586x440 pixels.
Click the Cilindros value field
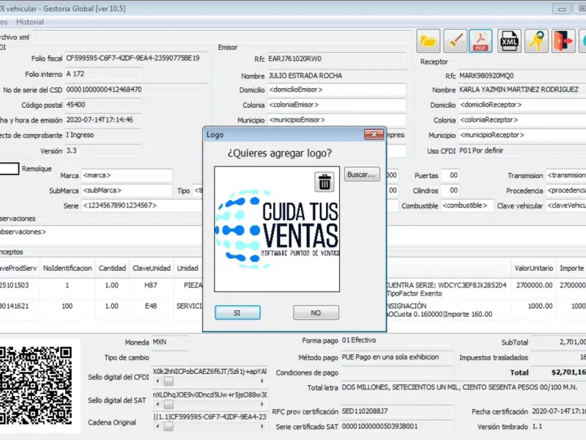click(450, 191)
